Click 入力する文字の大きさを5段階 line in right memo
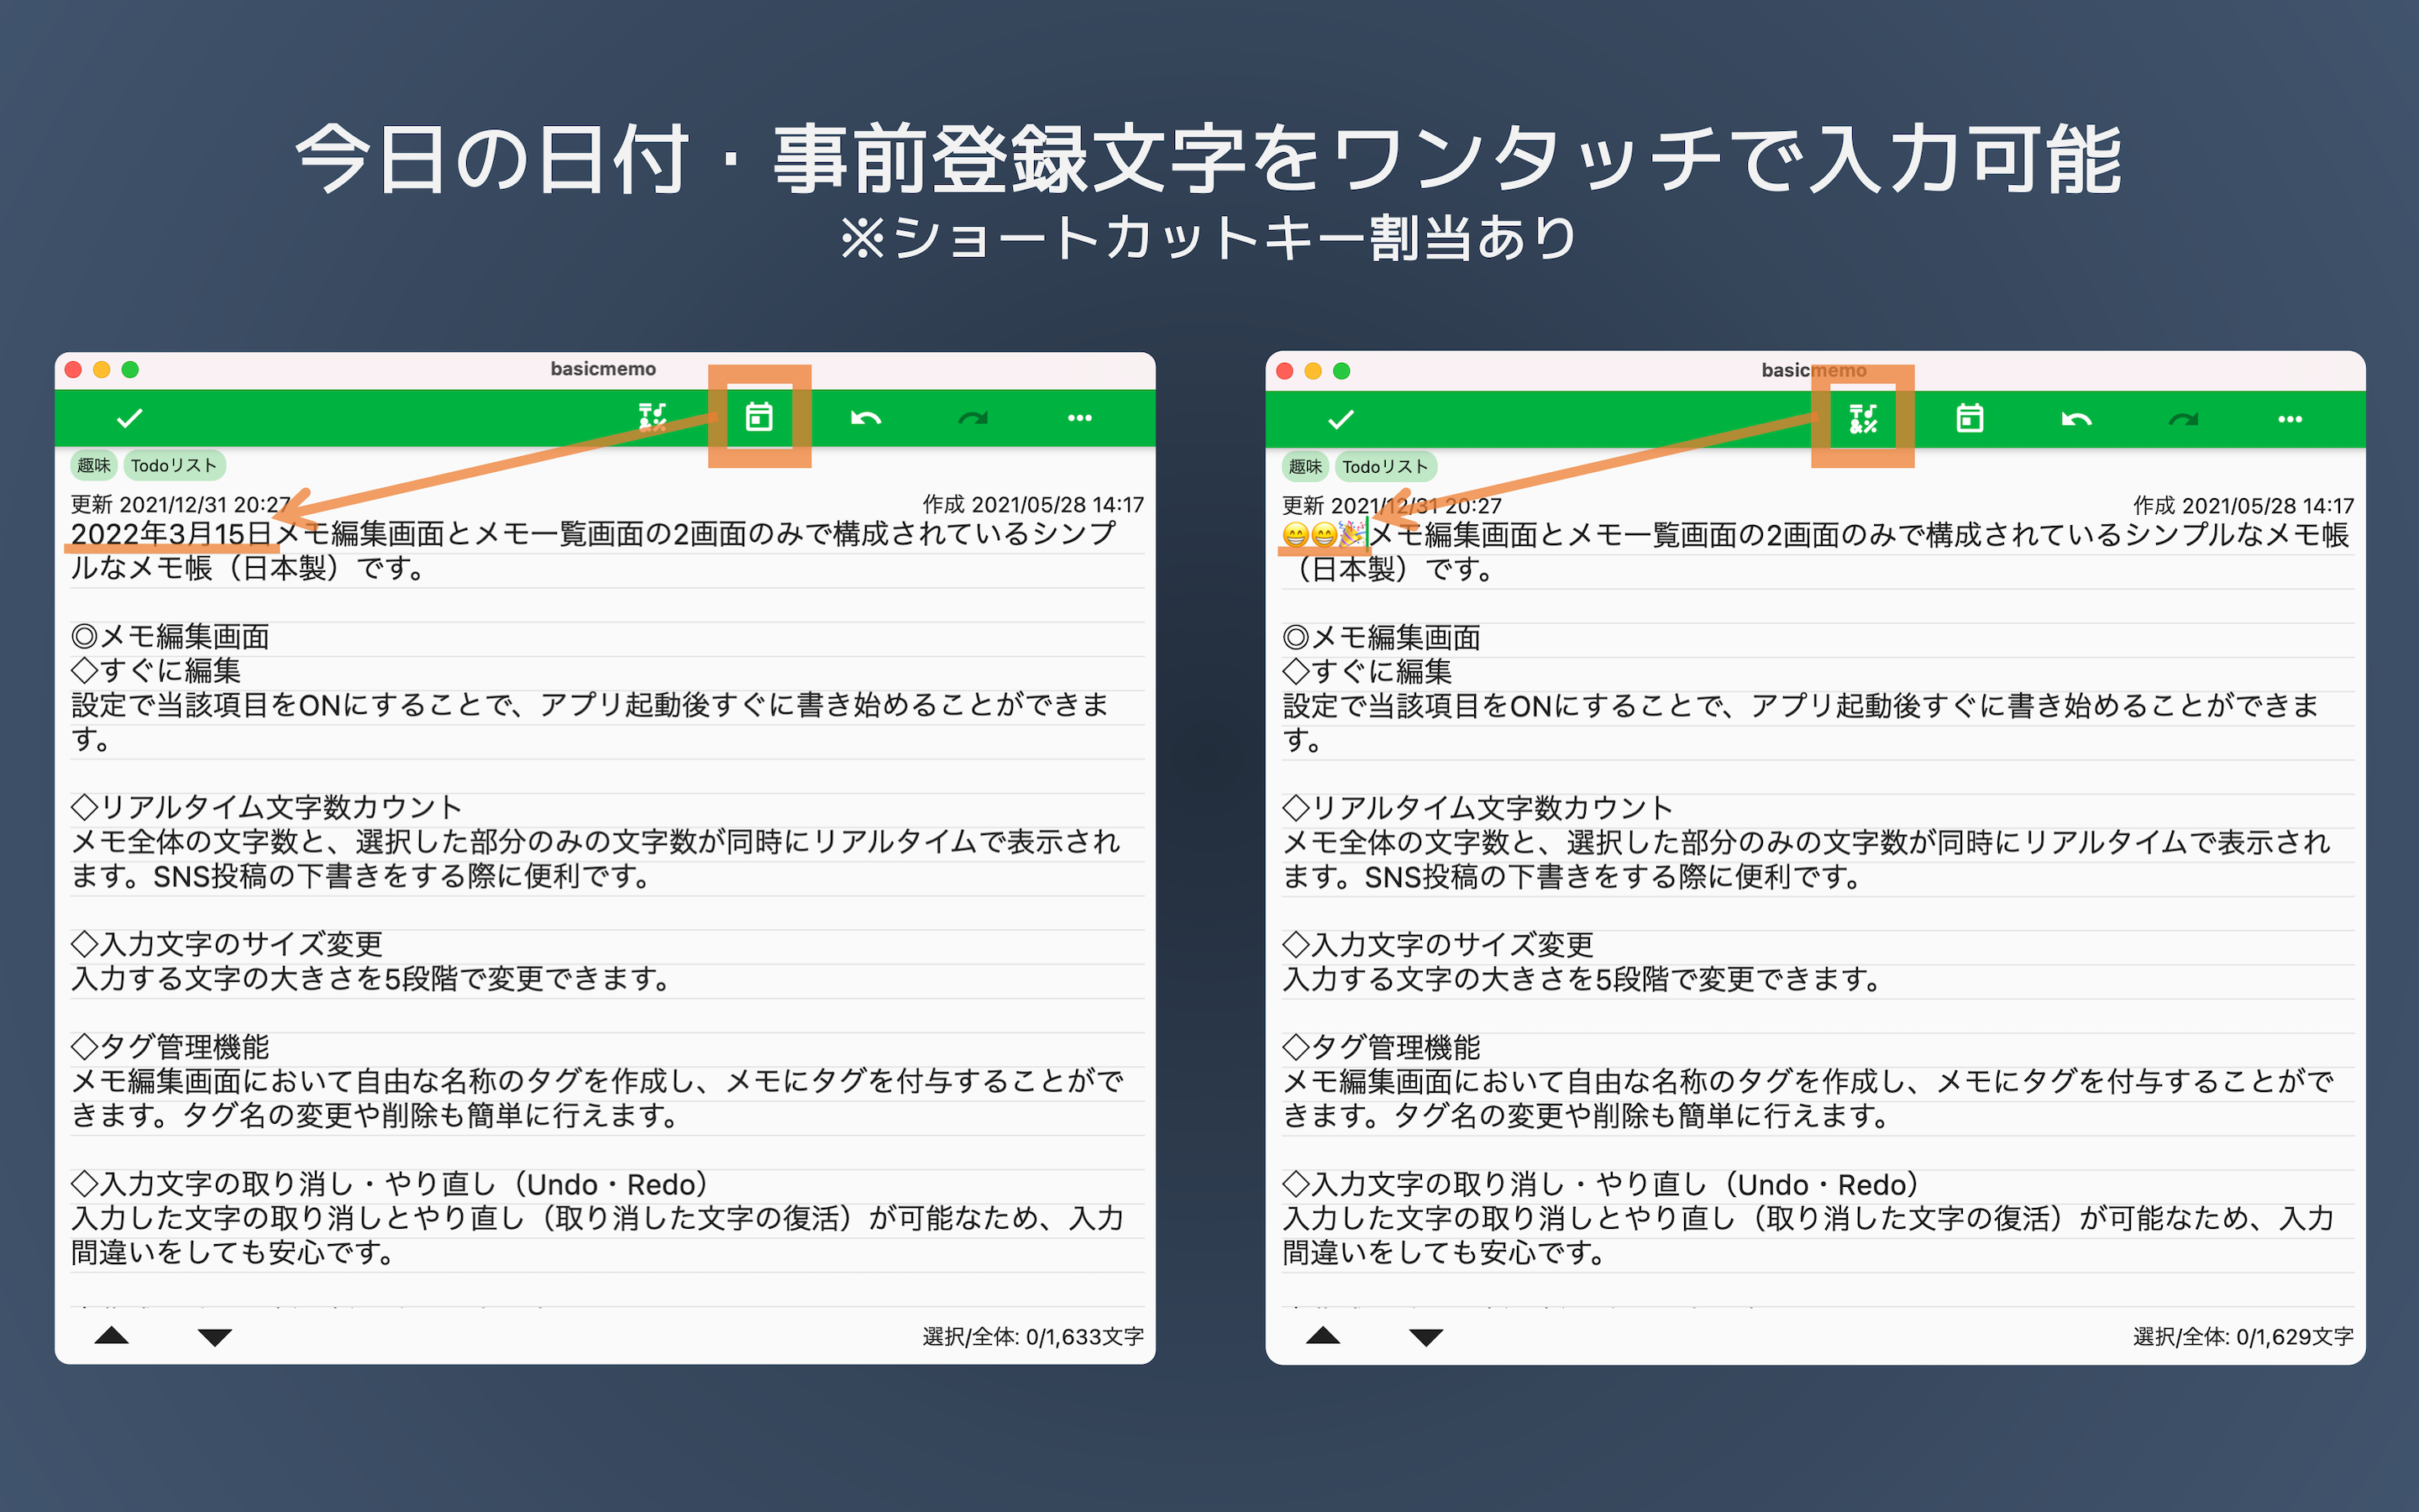 click(x=1582, y=979)
